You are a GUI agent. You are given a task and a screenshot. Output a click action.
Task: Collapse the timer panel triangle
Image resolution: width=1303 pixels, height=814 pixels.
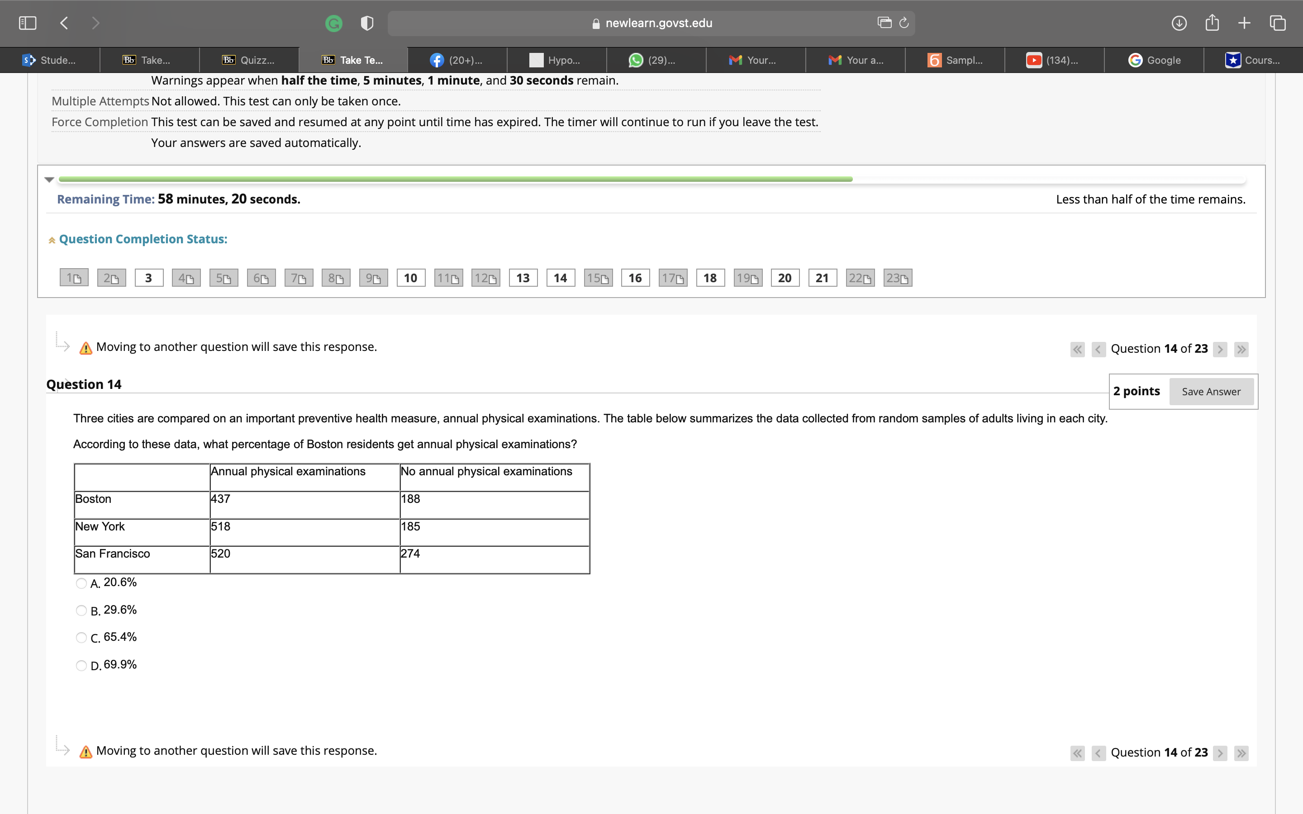49,180
